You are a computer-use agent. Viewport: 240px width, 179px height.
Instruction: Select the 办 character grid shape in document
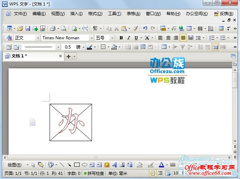tap(71, 122)
